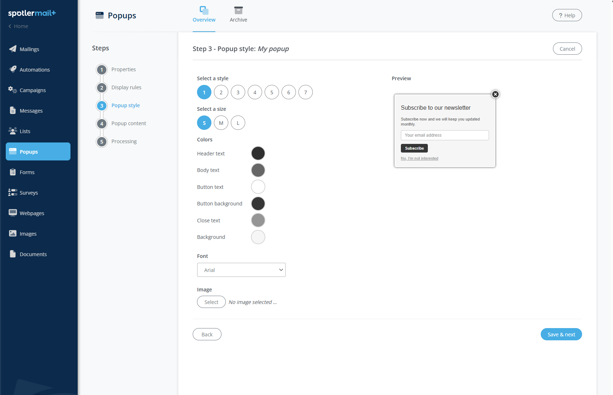613x395 pixels.
Task: Click the Popups page title icon
Action: point(100,15)
